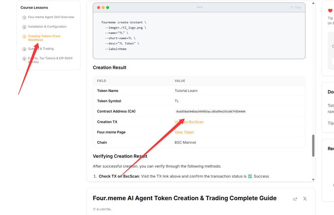Click the BSC Mainnet chain value
The width and height of the screenshot is (334, 215).
(185, 143)
